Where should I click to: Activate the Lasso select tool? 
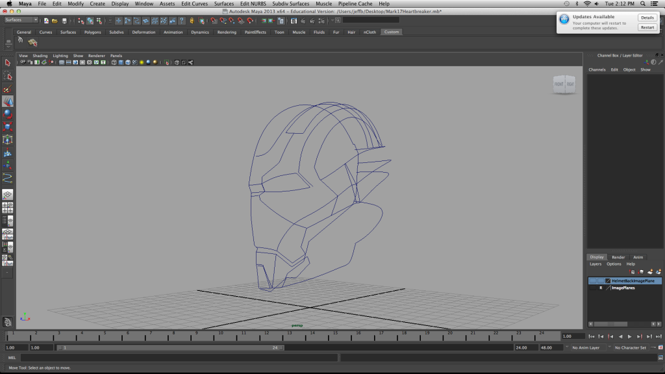pyautogui.click(x=8, y=76)
